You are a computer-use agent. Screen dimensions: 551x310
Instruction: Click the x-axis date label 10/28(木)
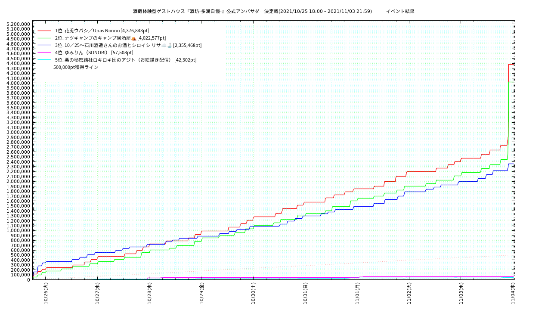149,293
